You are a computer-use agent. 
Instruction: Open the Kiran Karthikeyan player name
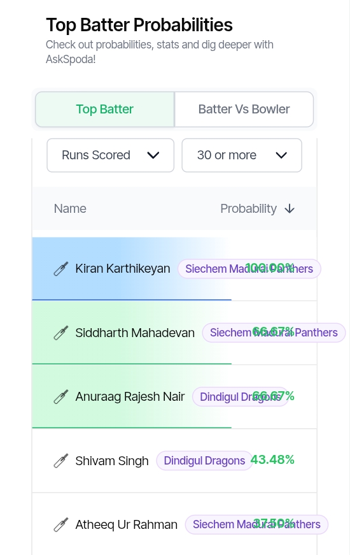click(x=123, y=269)
